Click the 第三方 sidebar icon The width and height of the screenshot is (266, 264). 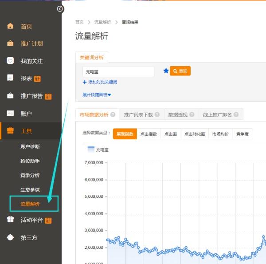(x=10, y=237)
